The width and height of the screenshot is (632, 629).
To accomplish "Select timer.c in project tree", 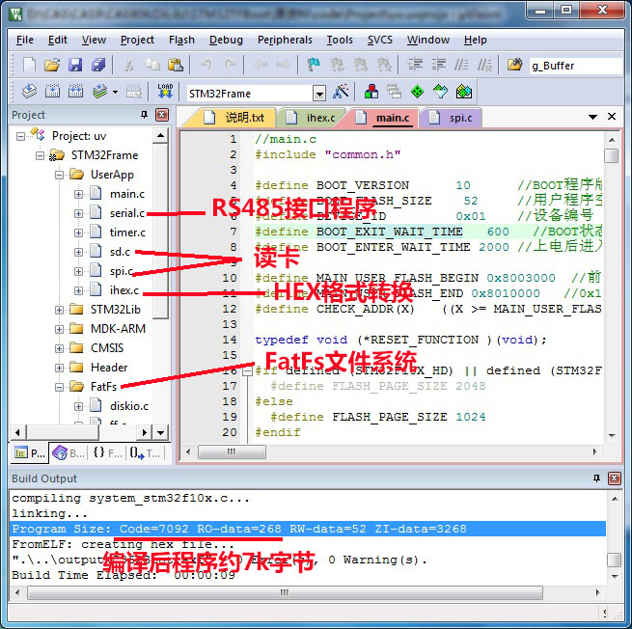I will pyautogui.click(x=127, y=232).
